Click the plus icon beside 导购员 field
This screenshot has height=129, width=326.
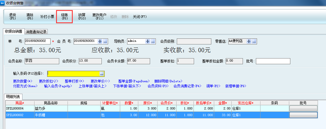pos(148,41)
